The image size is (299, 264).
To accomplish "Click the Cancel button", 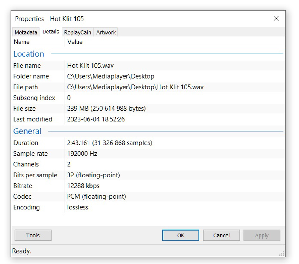I will pos(221,235).
